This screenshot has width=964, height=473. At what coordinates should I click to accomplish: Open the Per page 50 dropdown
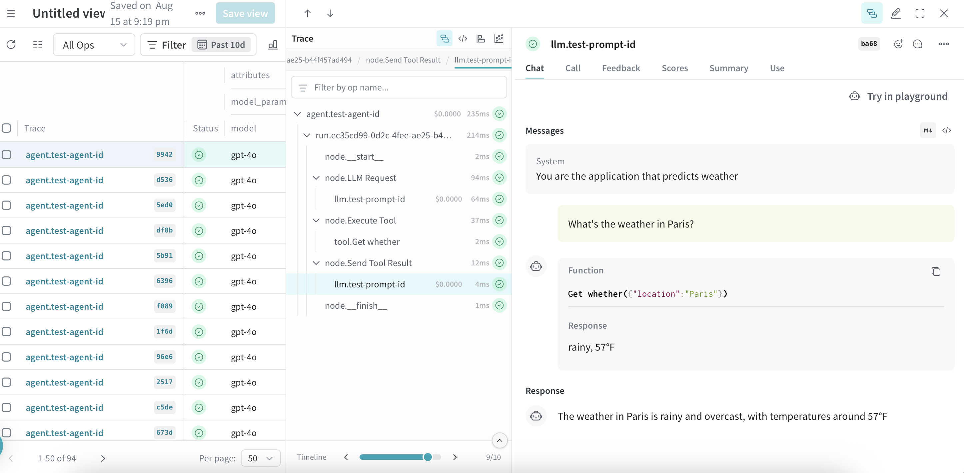[261, 458]
